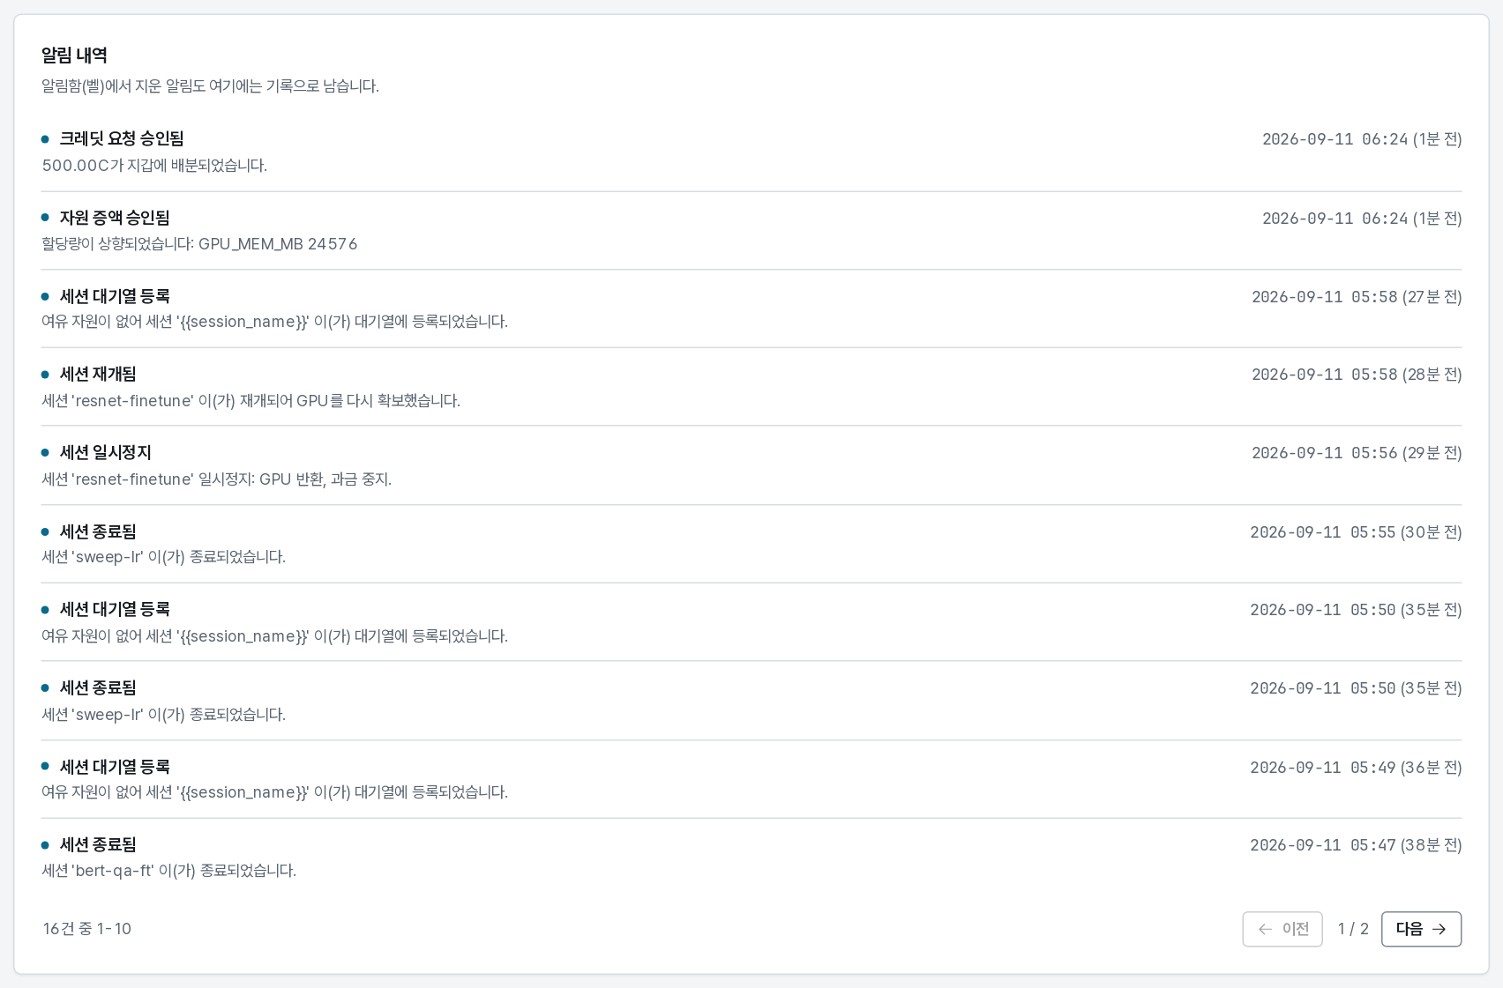Select the 자원 증액 승인됨 notification title
This screenshot has width=1503, height=988.
[115, 218]
